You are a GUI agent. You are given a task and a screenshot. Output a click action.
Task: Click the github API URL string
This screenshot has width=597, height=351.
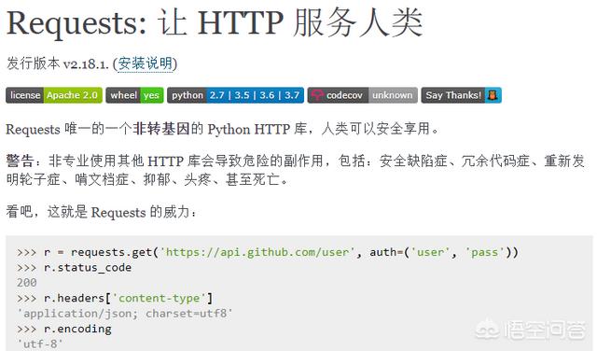click(257, 252)
